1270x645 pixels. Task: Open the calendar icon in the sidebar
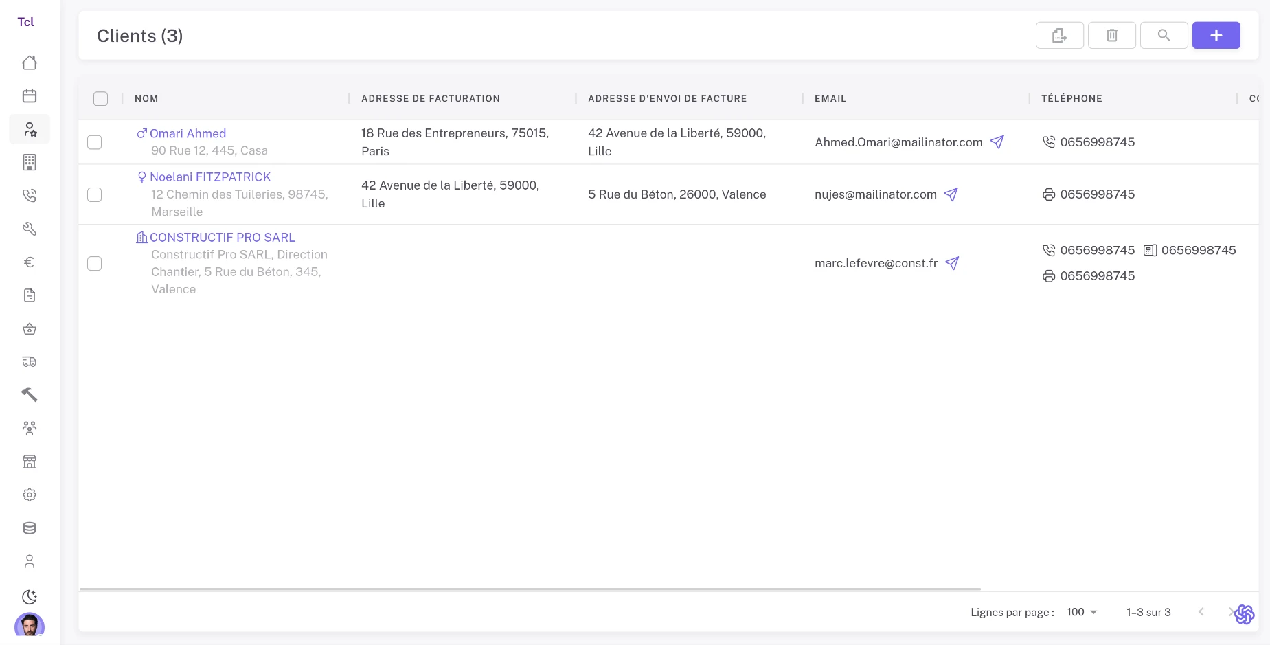tap(30, 96)
